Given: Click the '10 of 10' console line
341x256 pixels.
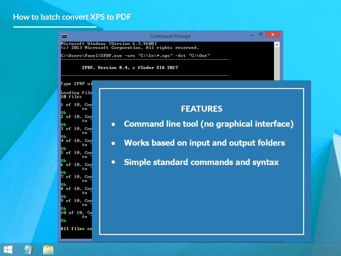Looking at the screenshot, I should click(x=76, y=212).
